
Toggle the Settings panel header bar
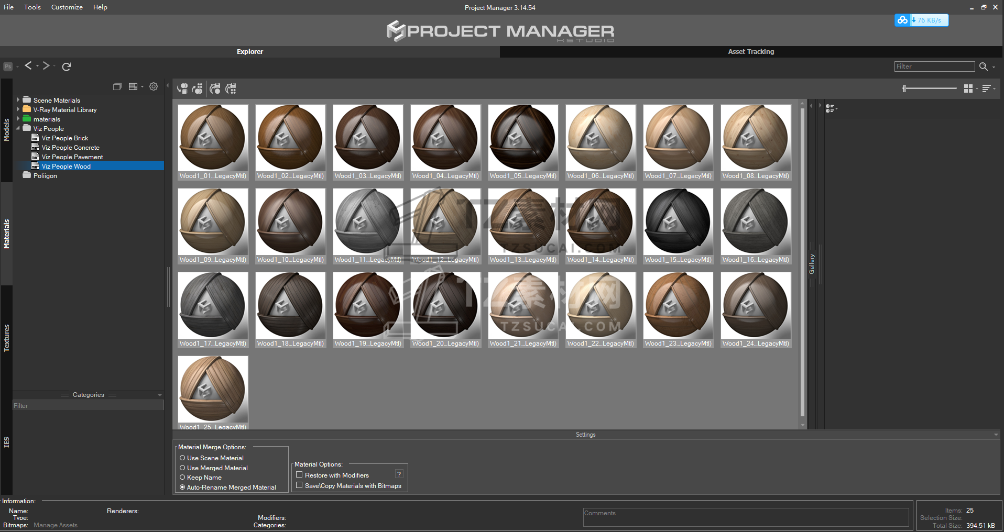click(586, 435)
